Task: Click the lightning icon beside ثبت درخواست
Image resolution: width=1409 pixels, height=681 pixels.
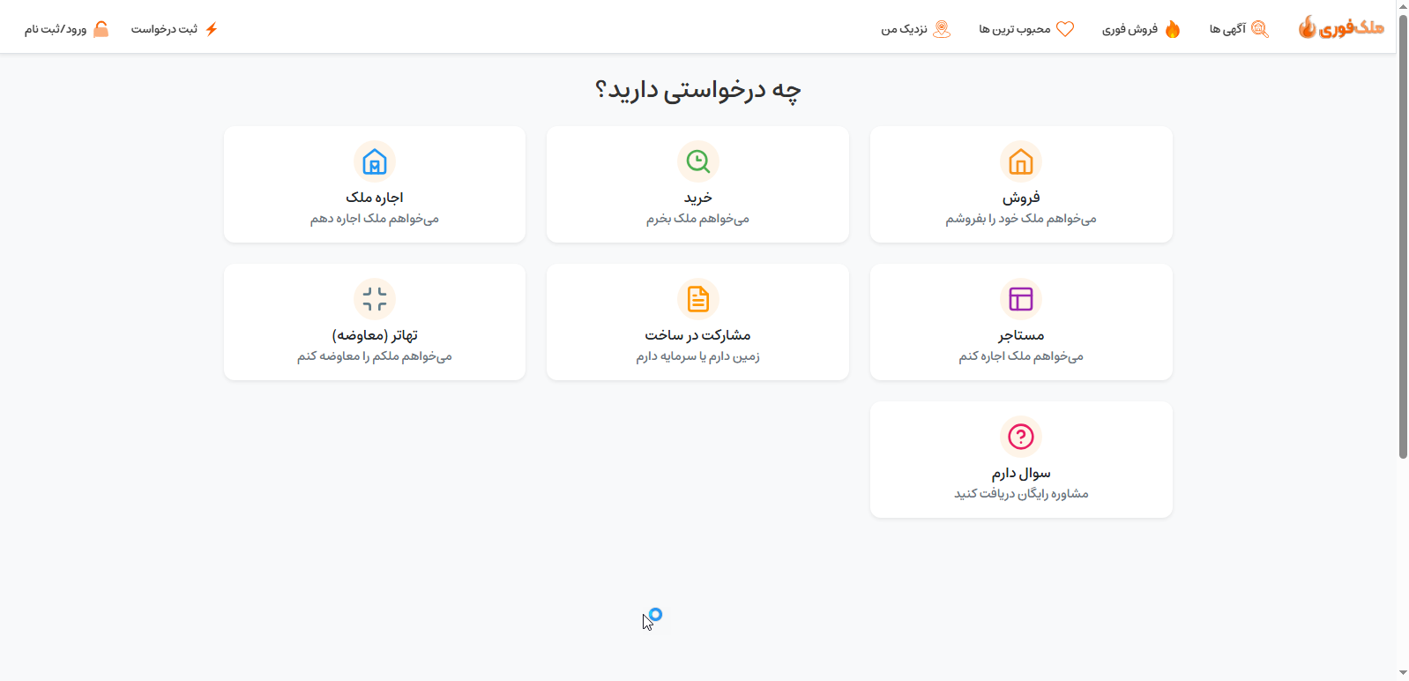Action: (212, 29)
